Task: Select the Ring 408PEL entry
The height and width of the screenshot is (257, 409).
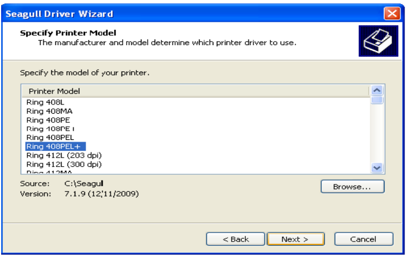Action: 51,138
